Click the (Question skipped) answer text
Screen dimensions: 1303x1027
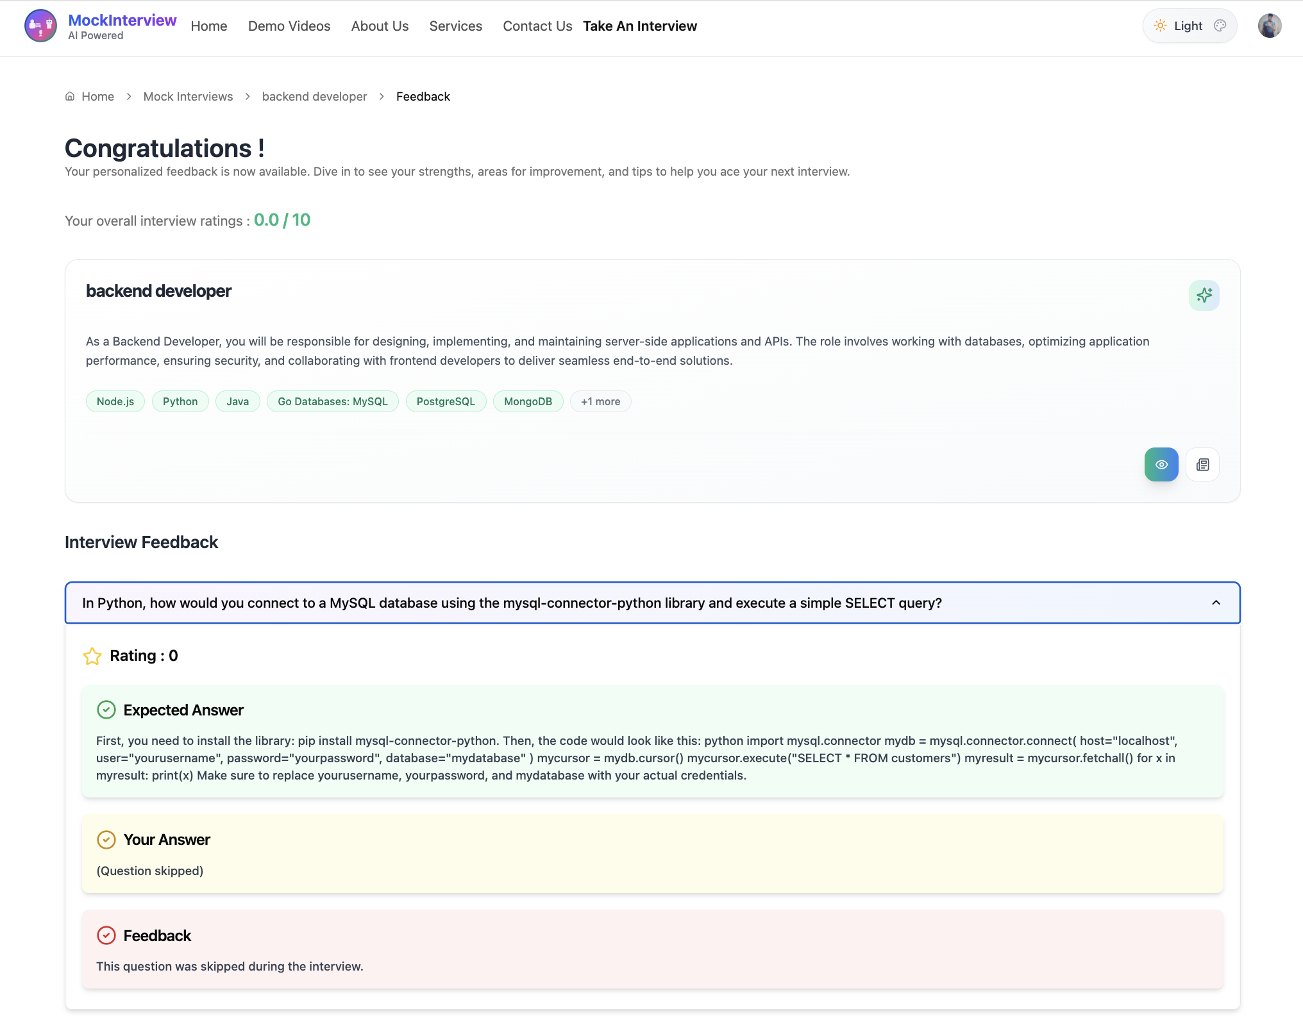point(149,871)
